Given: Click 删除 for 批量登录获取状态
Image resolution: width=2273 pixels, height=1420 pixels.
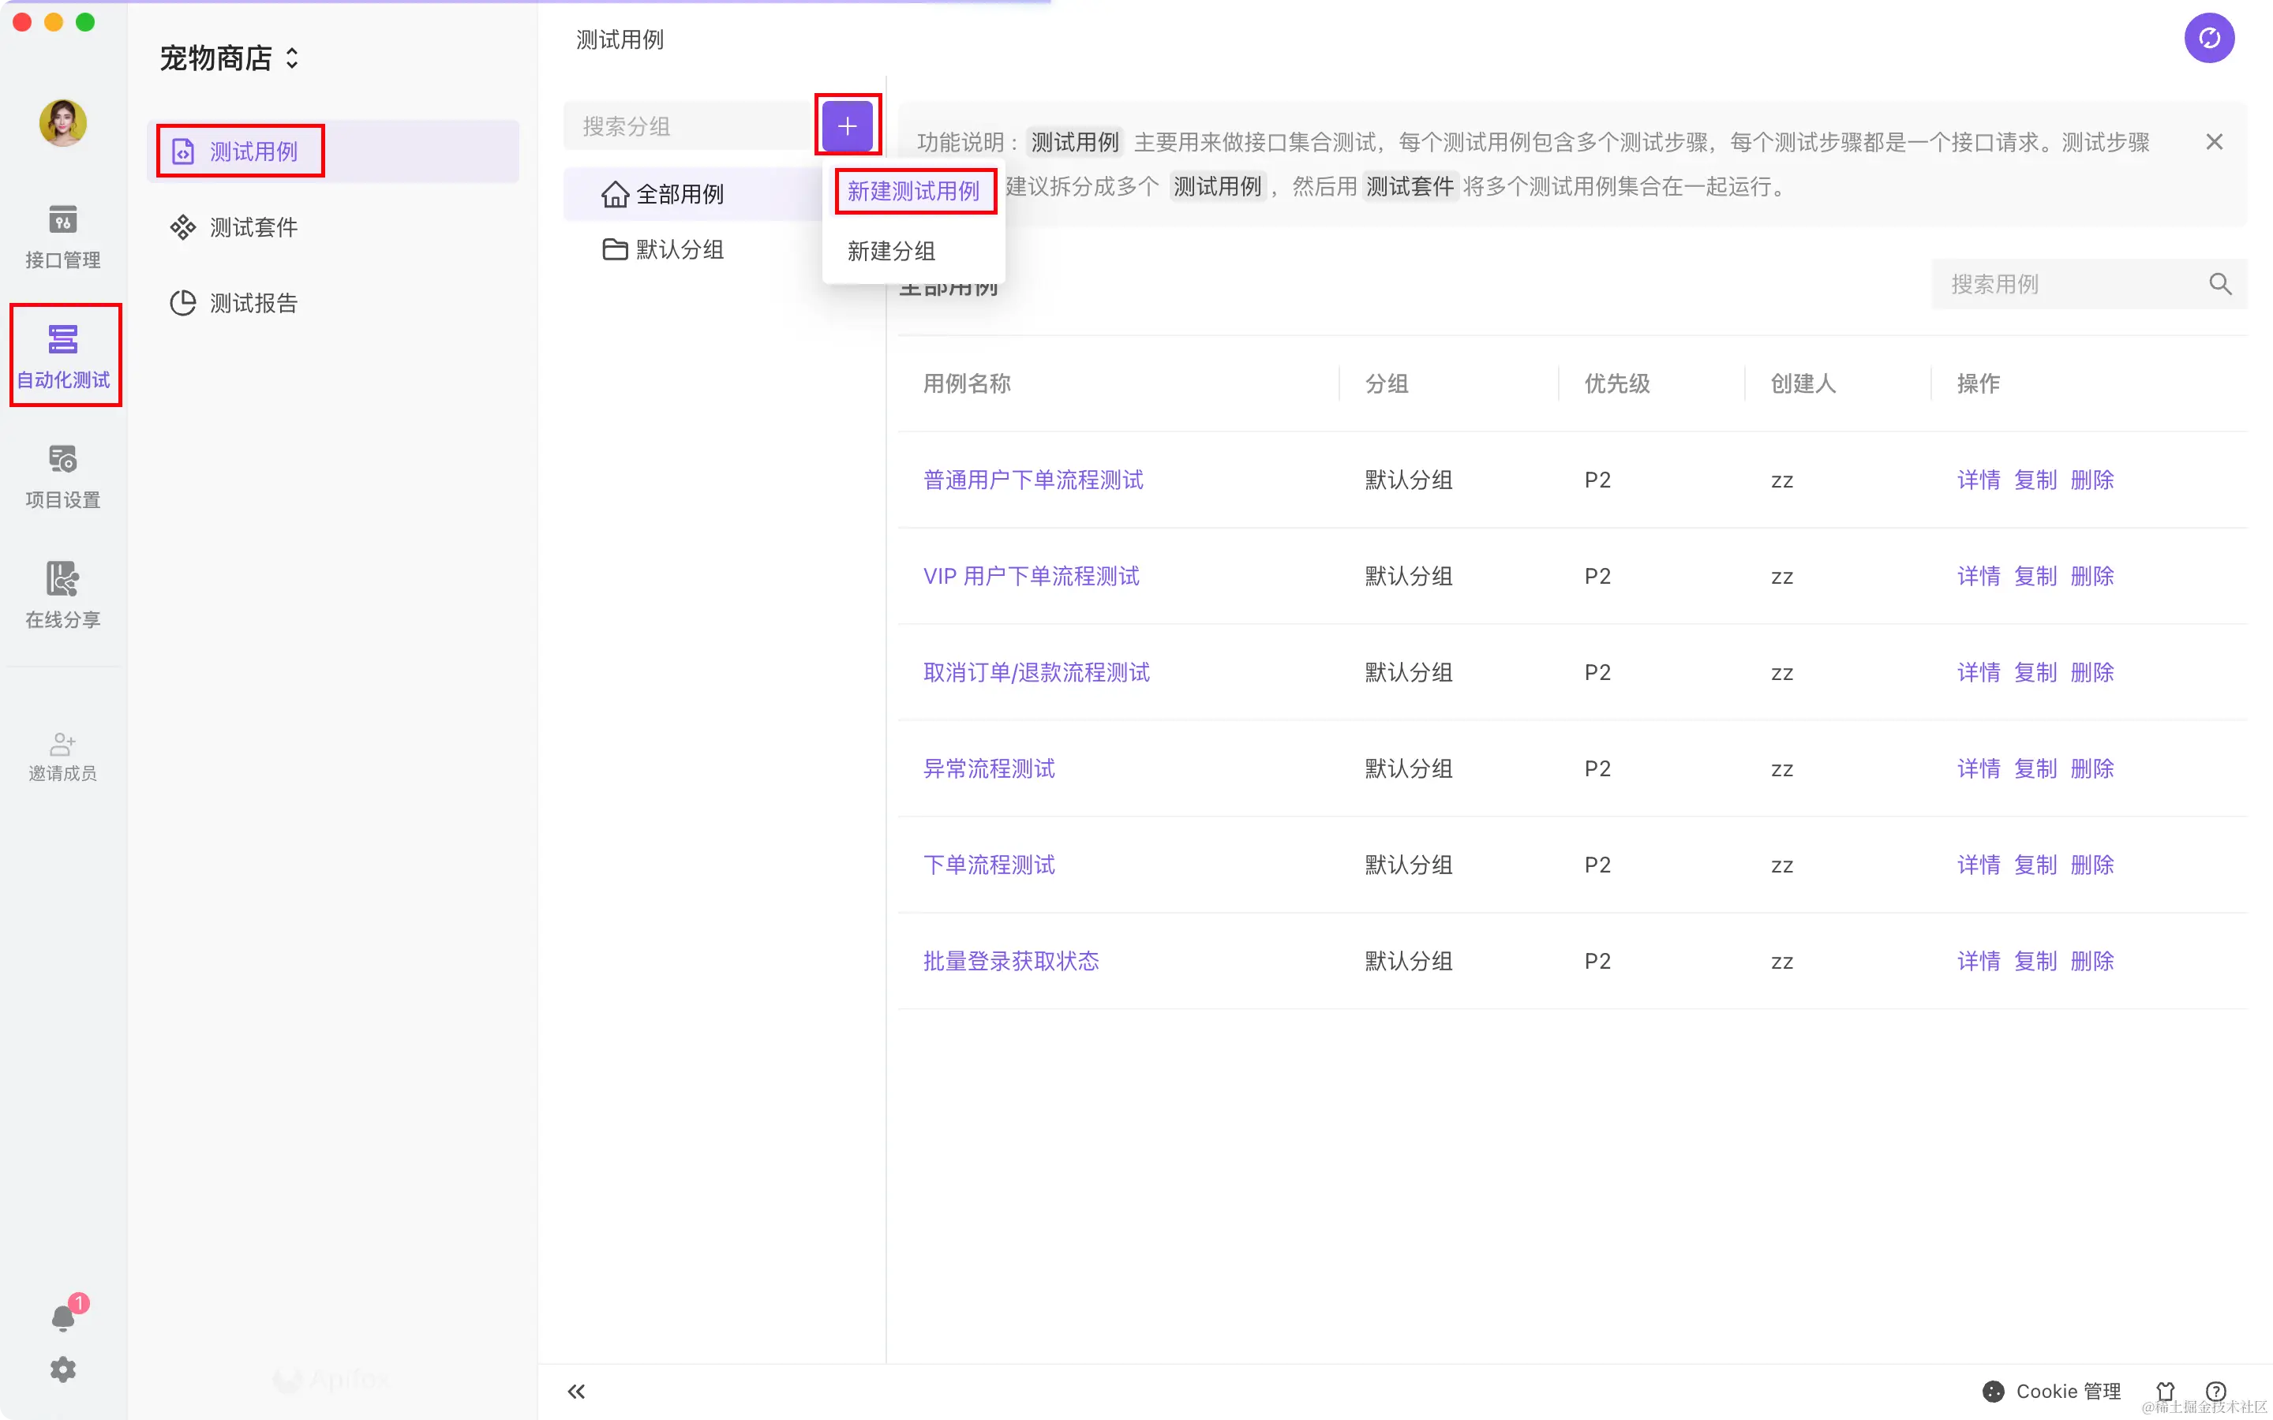Looking at the screenshot, I should click(x=2091, y=961).
